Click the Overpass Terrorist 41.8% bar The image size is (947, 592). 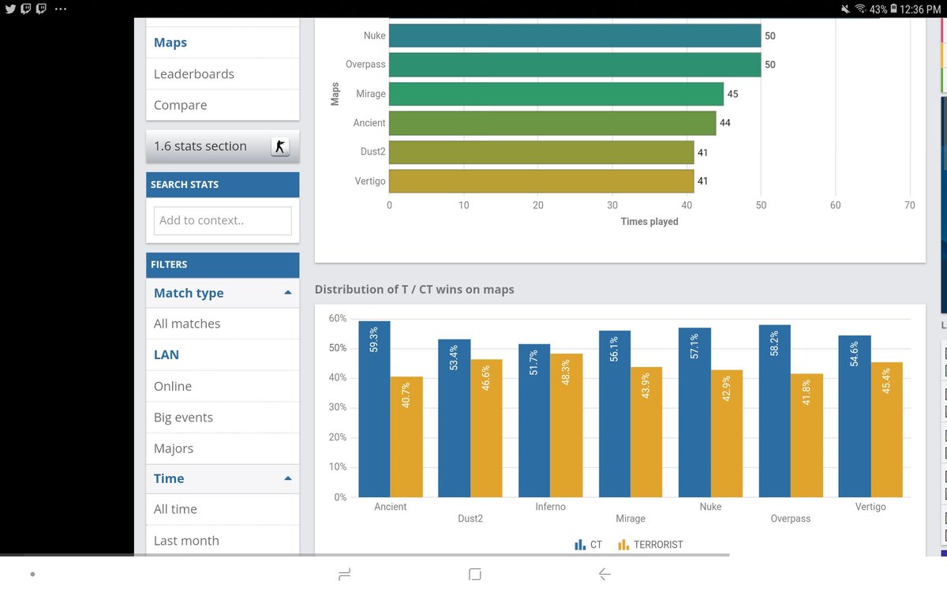pos(807,435)
